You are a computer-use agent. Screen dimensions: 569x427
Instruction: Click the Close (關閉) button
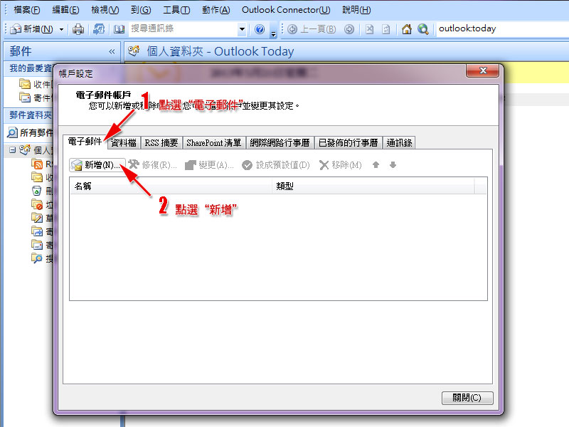(x=467, y=398)
